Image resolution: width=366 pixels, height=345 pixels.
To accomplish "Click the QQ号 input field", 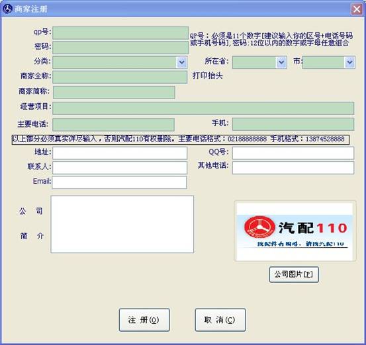I will [x=293, y=153].
